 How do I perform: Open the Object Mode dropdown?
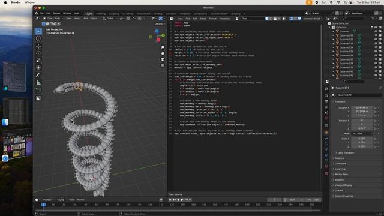pos(53,19)
